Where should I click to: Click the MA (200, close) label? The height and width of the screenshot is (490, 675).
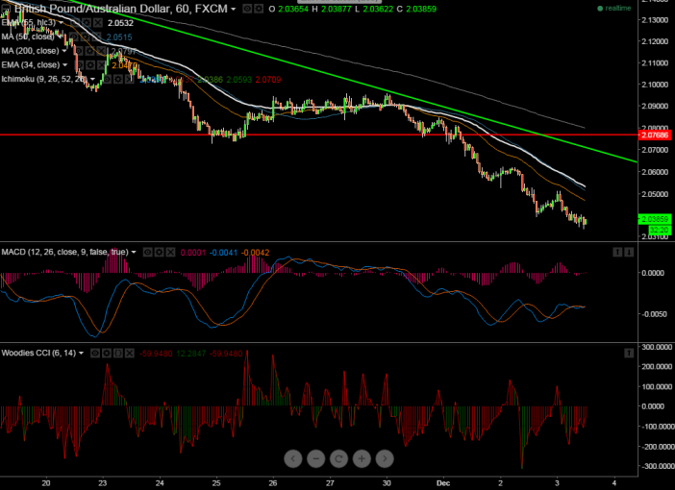pyautogui.click(x=30, y=51)
